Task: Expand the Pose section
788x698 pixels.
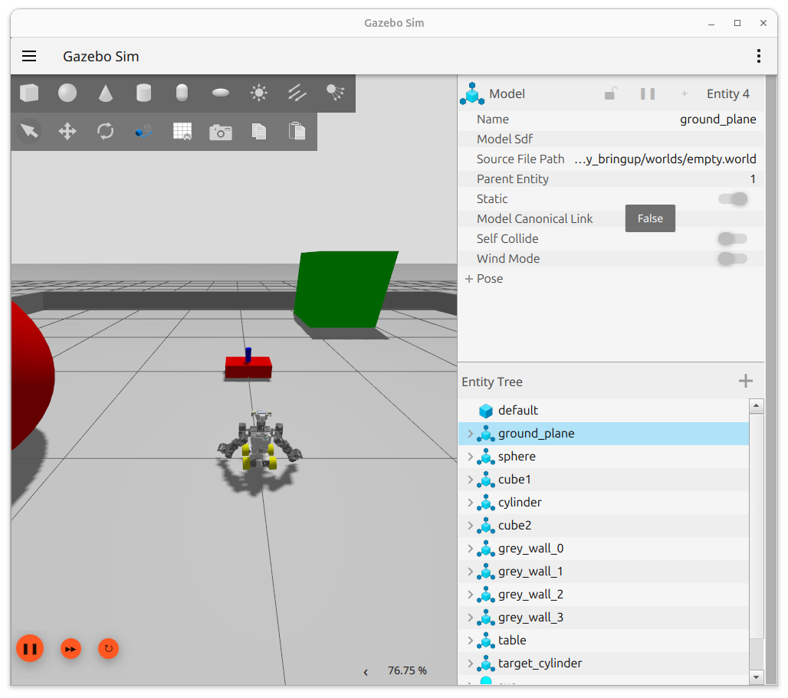Action: click(x=469, y=279)
